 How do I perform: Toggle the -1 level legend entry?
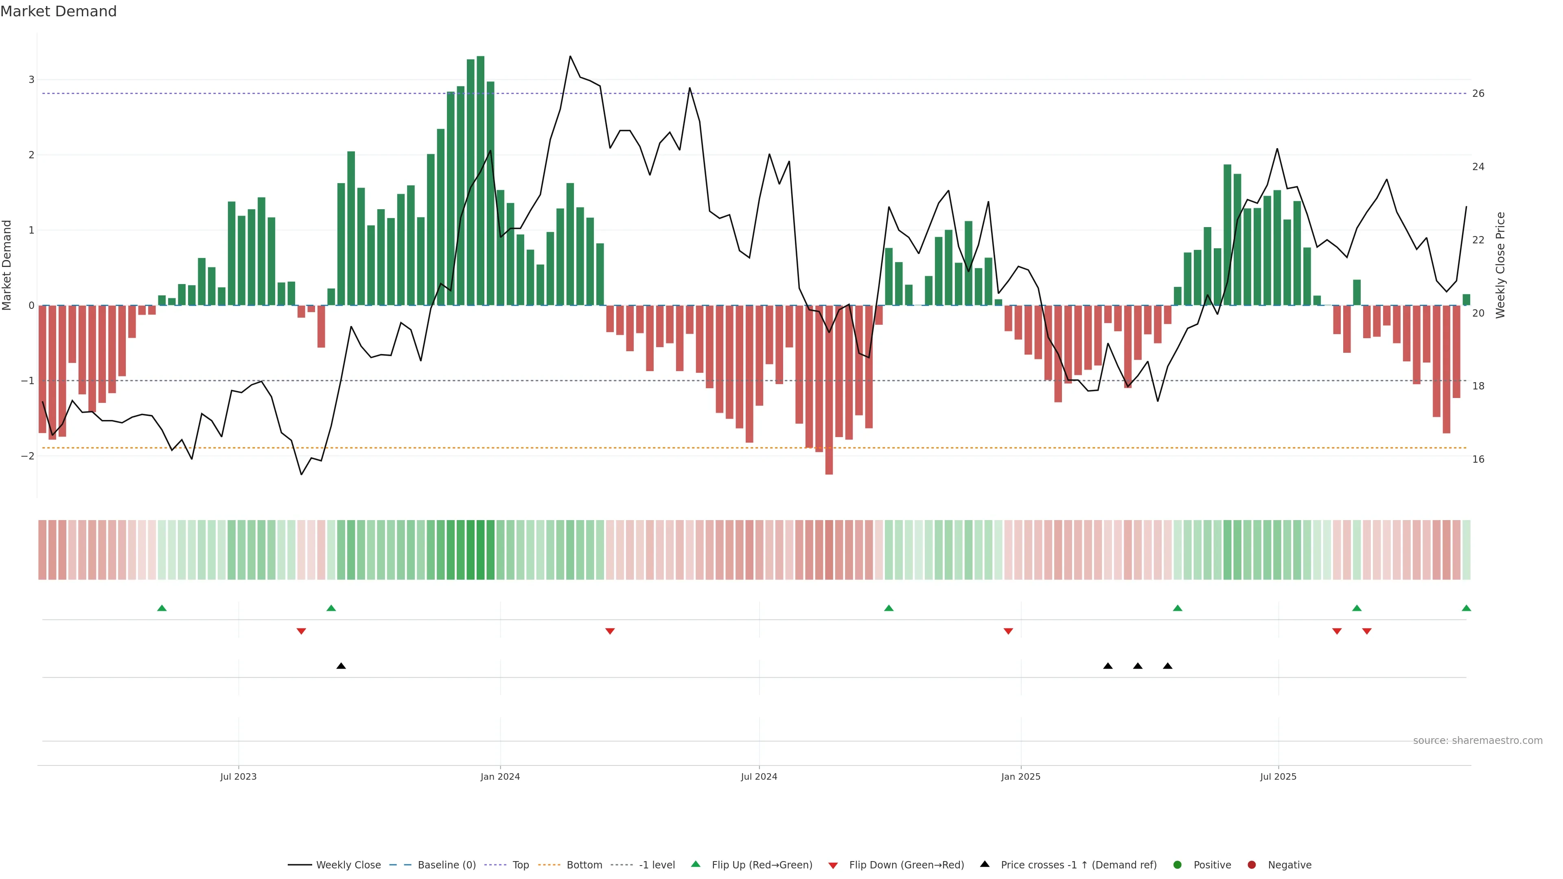pos(657,865)
